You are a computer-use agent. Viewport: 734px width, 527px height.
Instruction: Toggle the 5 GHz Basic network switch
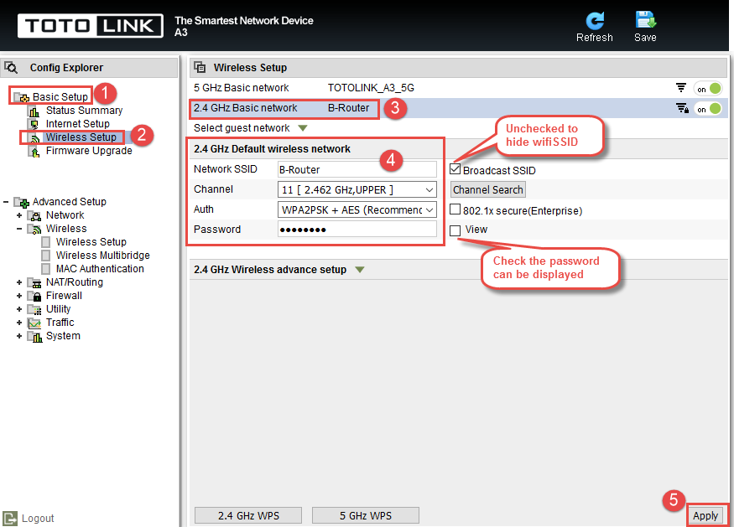(708, 88)
